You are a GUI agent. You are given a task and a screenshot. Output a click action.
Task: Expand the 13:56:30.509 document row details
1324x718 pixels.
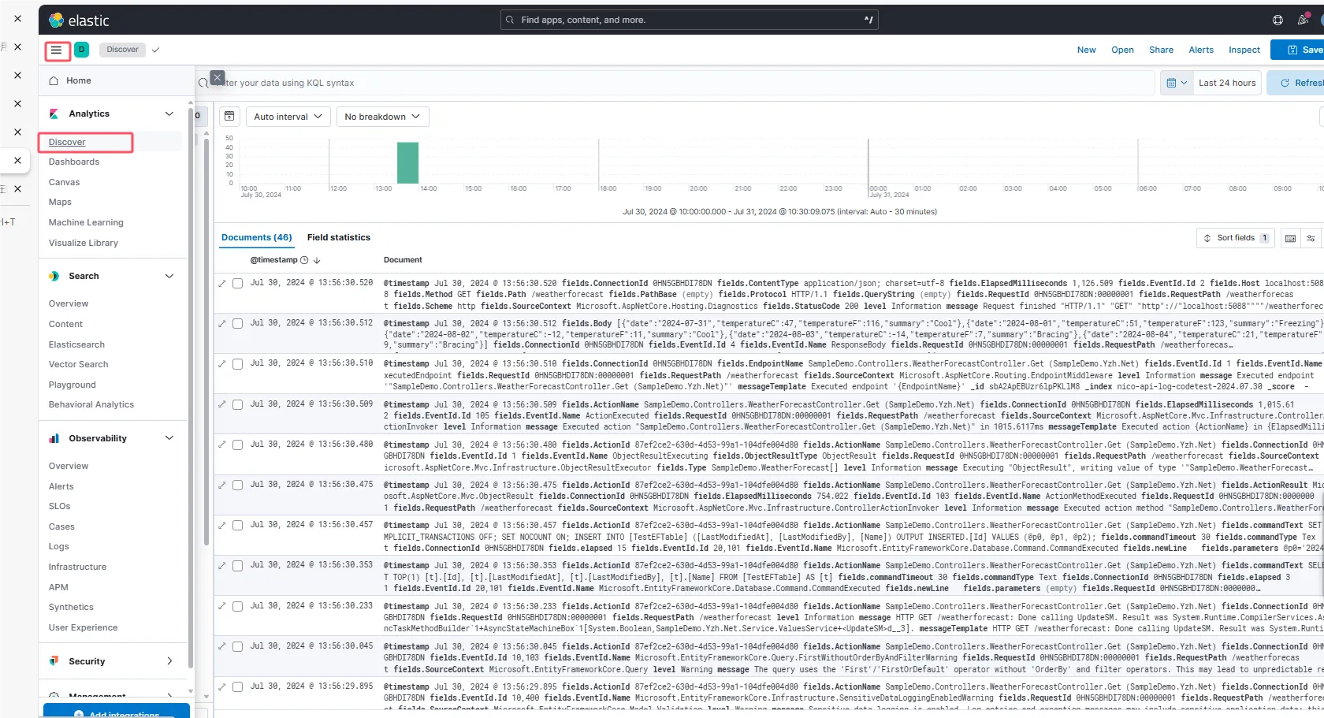pos(222,404)
